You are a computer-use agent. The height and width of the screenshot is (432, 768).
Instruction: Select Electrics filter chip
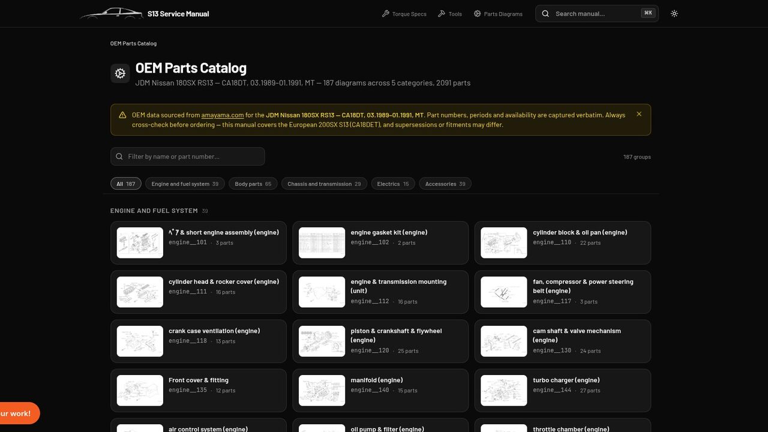tap(393, 184)
